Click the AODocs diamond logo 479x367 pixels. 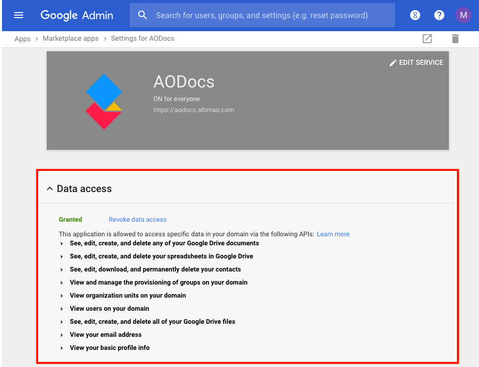pos(104,102)
